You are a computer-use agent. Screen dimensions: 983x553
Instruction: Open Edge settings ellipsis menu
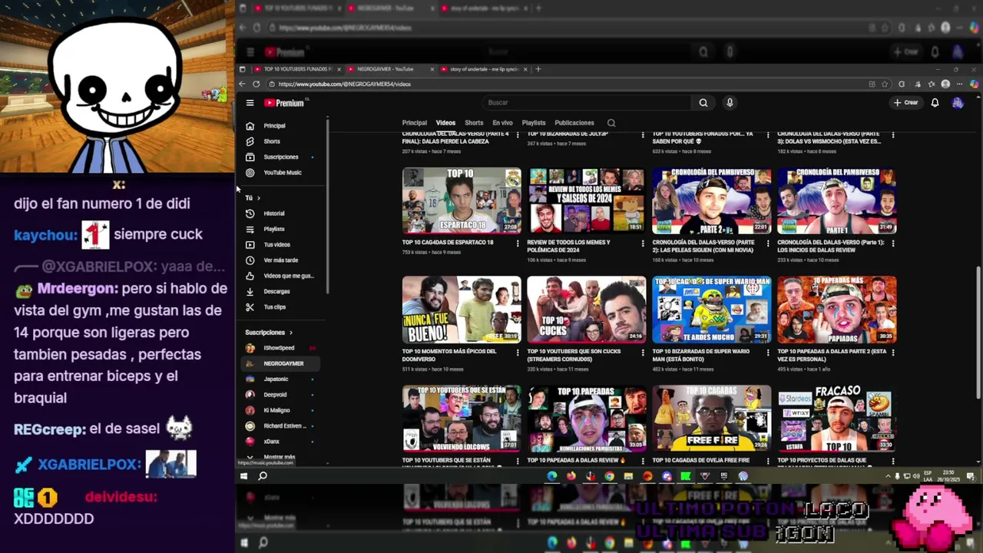click(960, 84)
